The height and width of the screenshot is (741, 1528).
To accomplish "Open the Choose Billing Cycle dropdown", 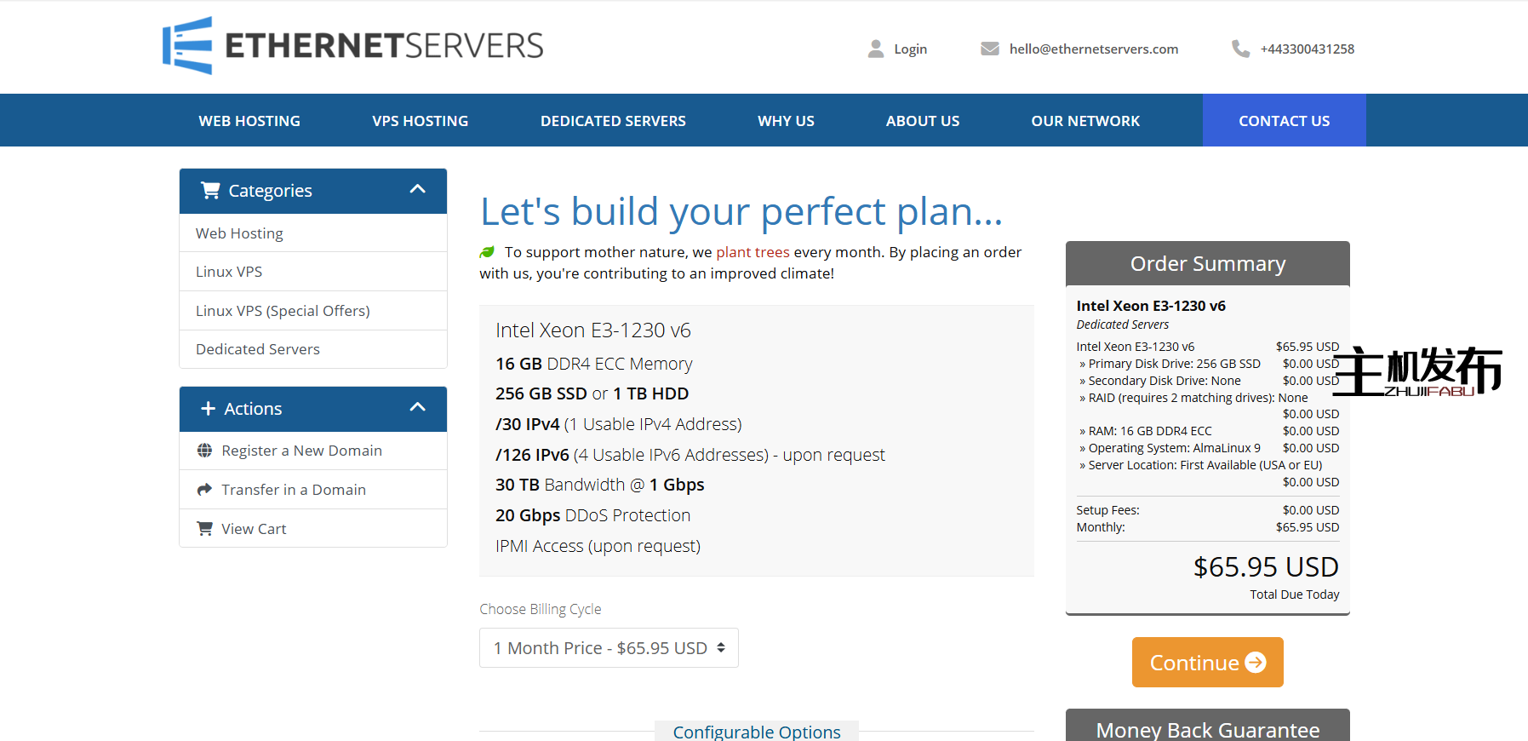I will [609, 648].
